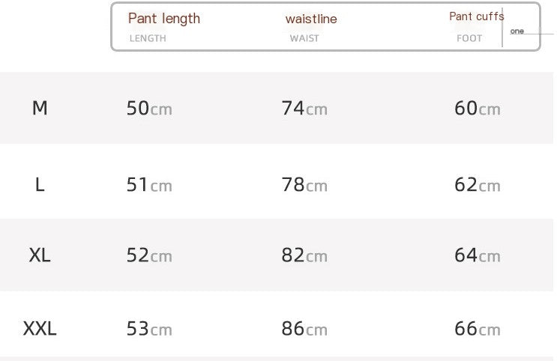Click the 78cm waist value
Viewport: 557px width, 361px height.
tap(304, 184)
